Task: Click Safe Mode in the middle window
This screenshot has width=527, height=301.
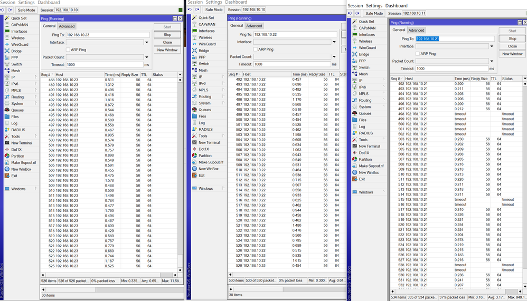Action: (214, 10)
